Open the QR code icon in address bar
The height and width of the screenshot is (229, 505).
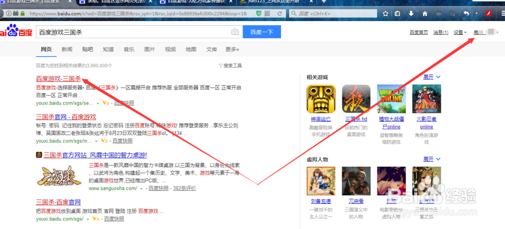[267, 14]
